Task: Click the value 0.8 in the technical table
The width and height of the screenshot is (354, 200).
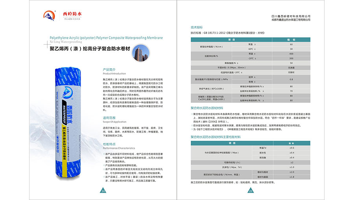Action: click(x=291, y=80)
